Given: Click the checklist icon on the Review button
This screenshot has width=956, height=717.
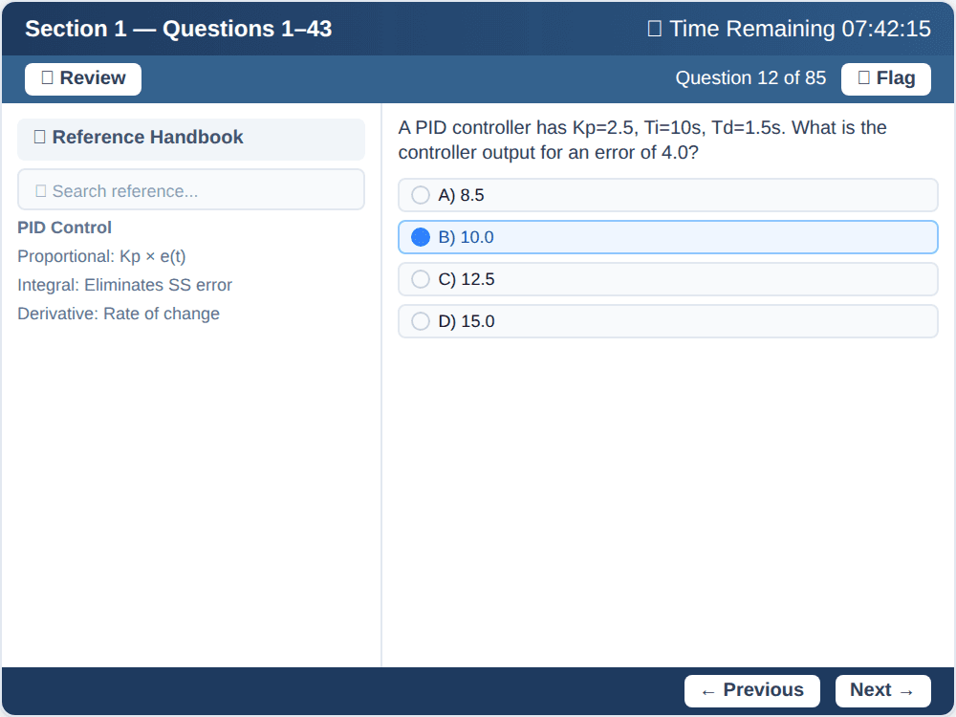Looking at the screenshot, I should [x=49, y=78].
